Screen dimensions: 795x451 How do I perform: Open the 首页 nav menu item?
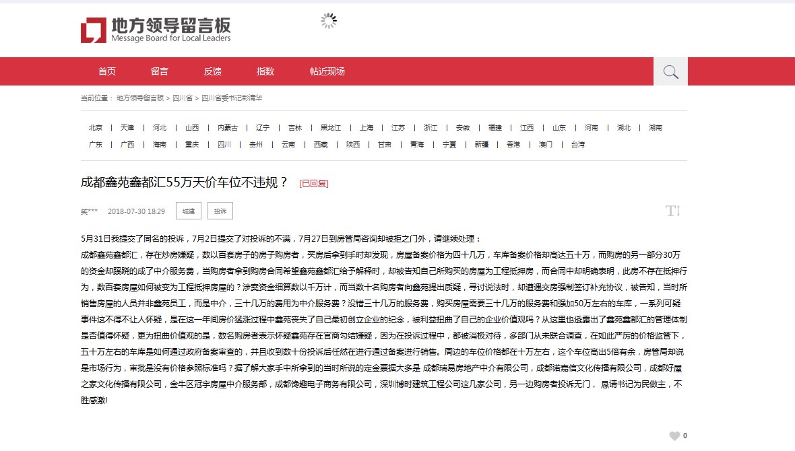coord(106,71)
